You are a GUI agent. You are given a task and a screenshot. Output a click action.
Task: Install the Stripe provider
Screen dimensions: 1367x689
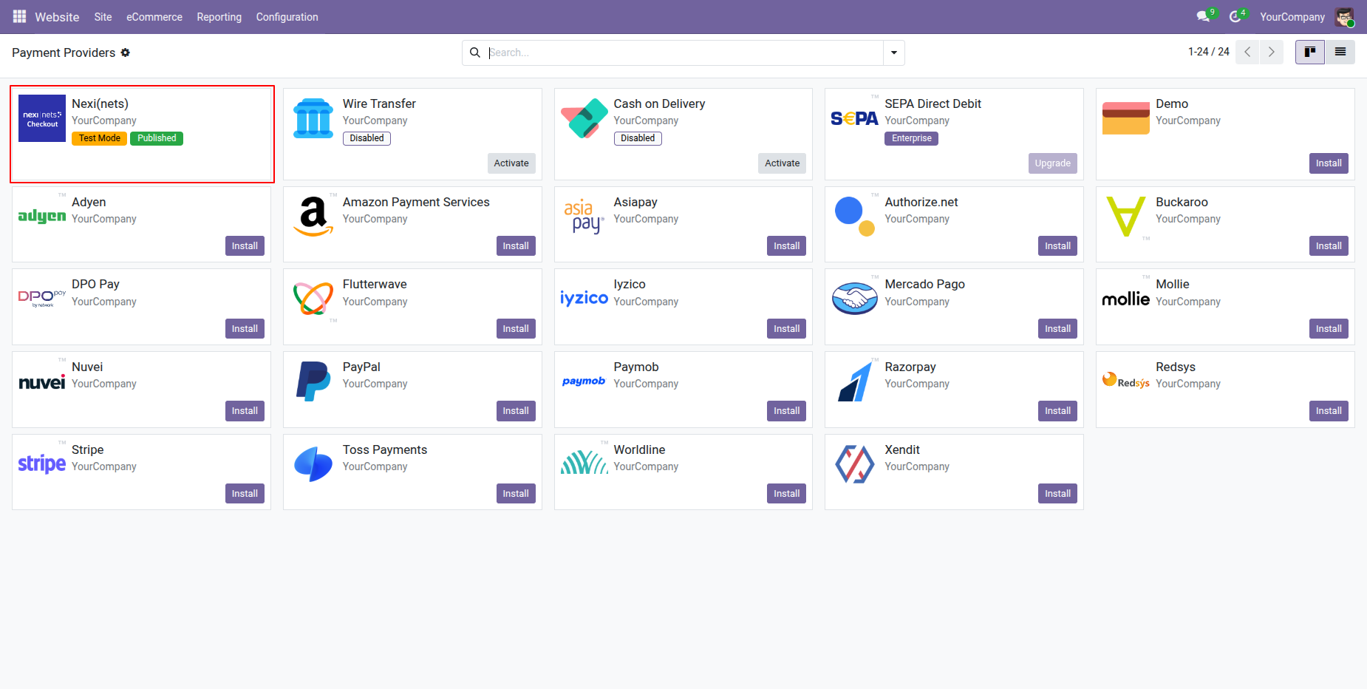[x=245, y=494]
